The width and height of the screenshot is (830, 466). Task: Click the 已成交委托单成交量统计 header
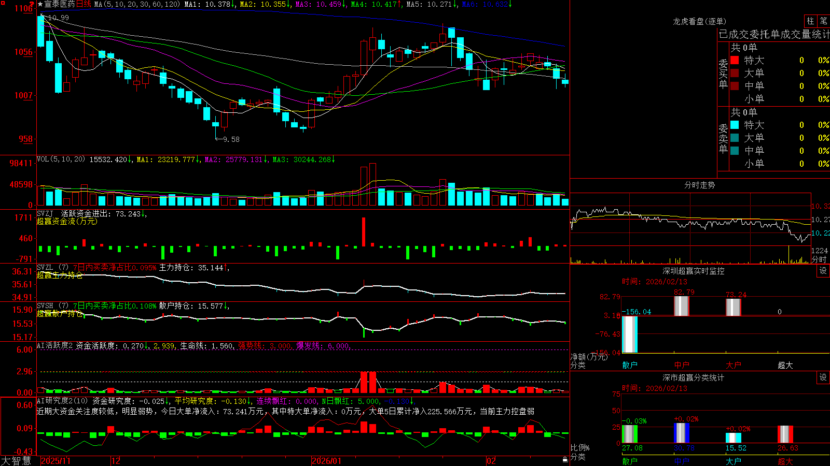pyautogui.click(x=774, y=34)
